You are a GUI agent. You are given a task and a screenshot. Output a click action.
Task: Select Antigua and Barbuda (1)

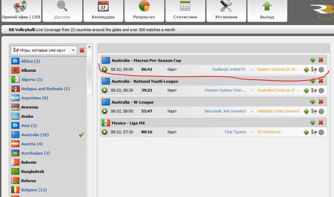point(46,89)
